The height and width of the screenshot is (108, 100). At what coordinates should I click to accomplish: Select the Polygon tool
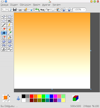click(x=4, y=45)
